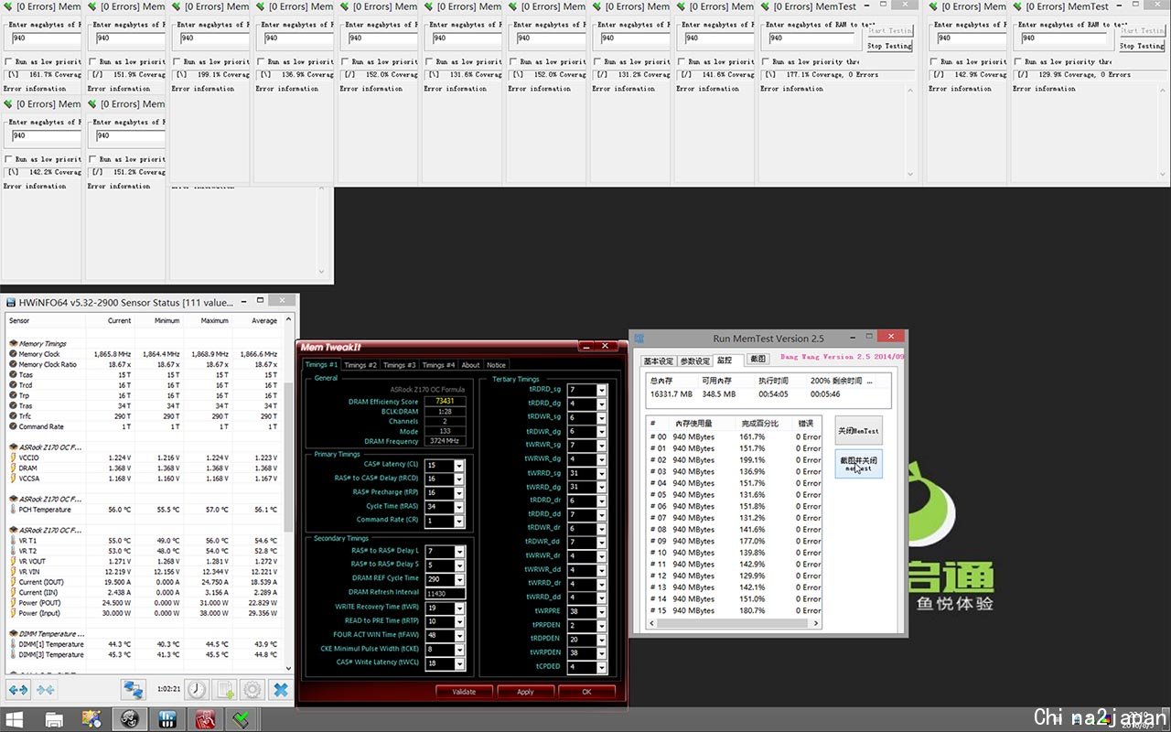1171x732 pixels.
Task: Open the About tab in Mem TweakIt
Action: click(x=470, y=365)
